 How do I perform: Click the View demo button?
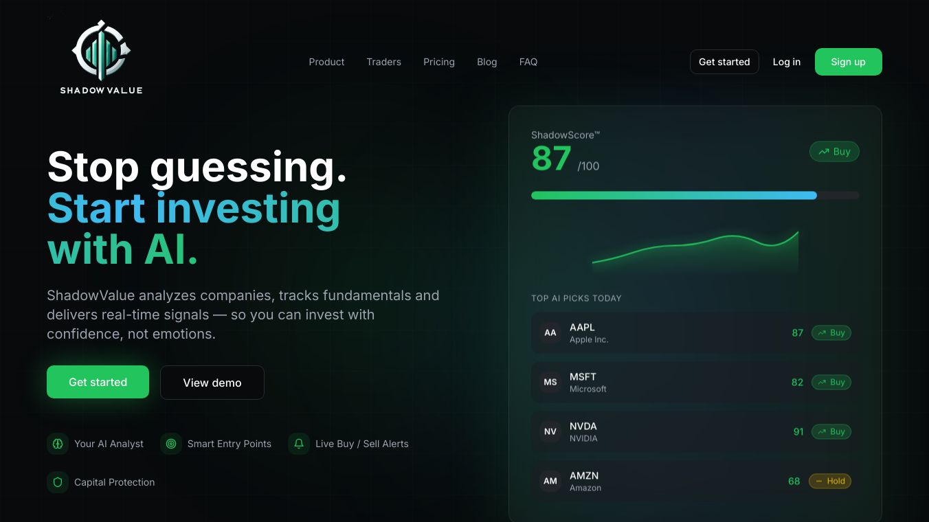tap(212, 383)
